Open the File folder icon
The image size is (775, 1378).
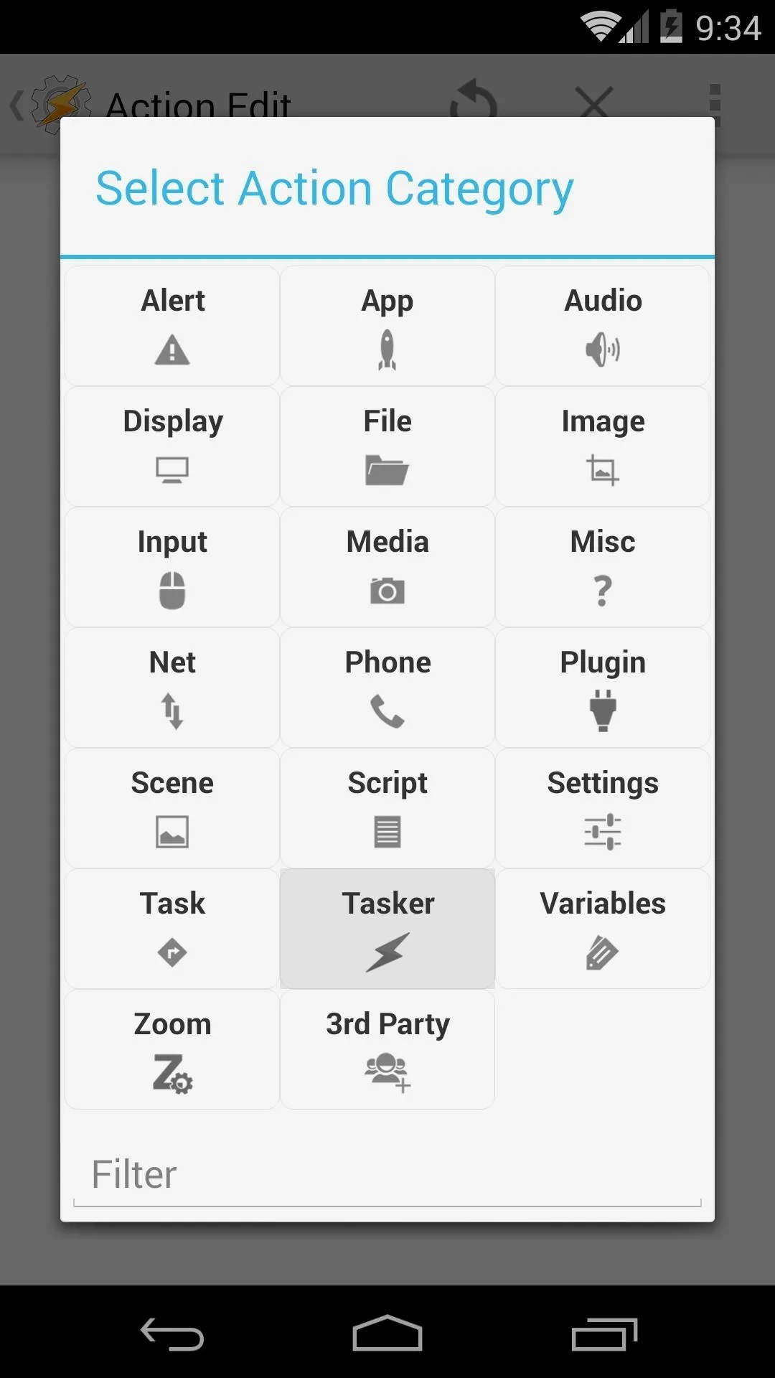pos(387,470)
